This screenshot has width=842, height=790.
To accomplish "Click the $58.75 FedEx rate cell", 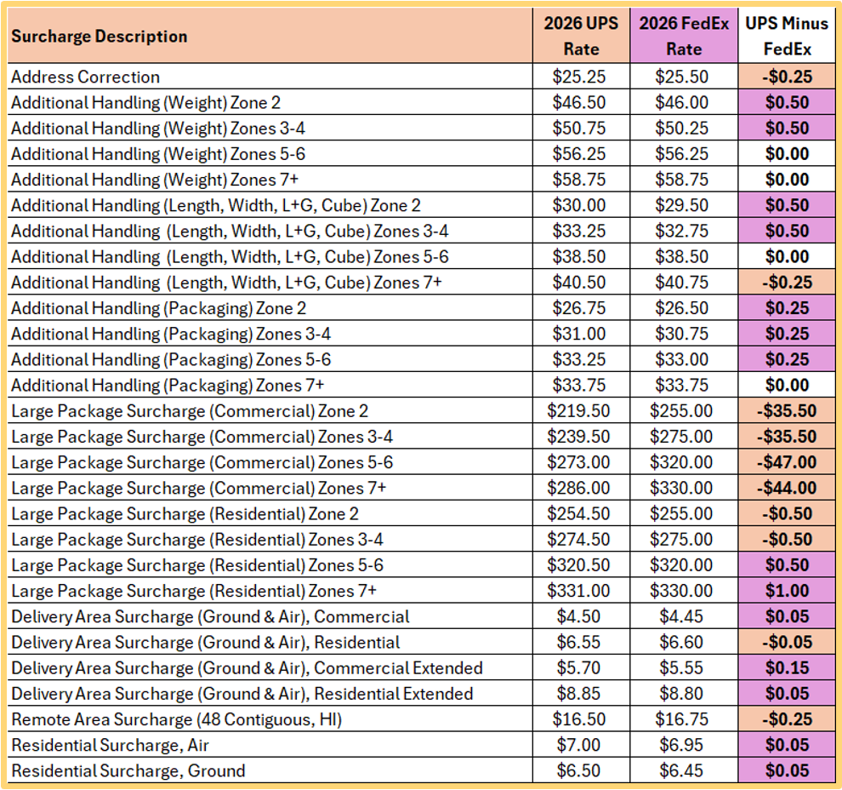I will pos(684,180).
